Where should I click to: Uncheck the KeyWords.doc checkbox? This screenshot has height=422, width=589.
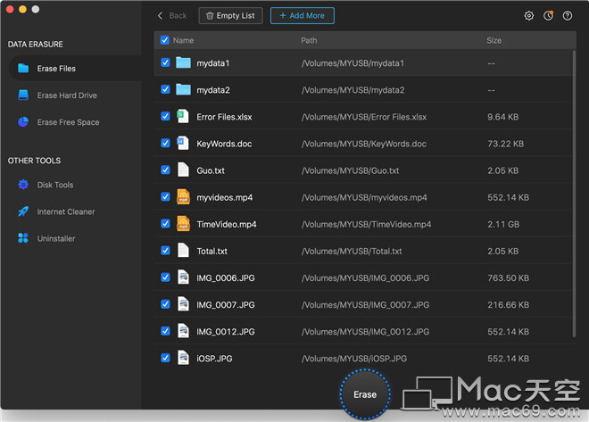coord(165,143)
